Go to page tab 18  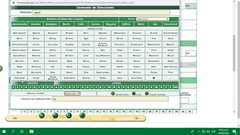click(x=137, y=112)
